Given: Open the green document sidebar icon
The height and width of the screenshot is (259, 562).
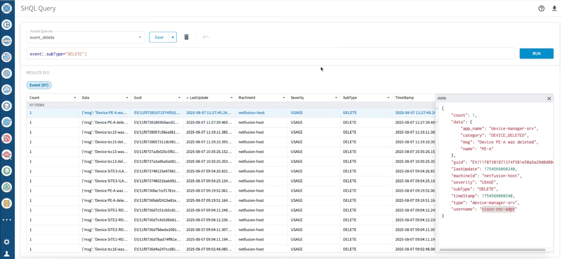Looking at the screenshot, I should [7, 171].
